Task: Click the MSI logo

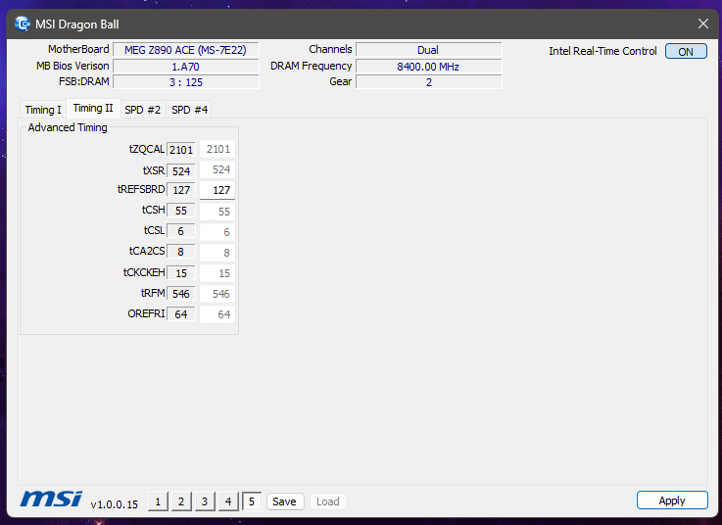Action: click(51, 499)
